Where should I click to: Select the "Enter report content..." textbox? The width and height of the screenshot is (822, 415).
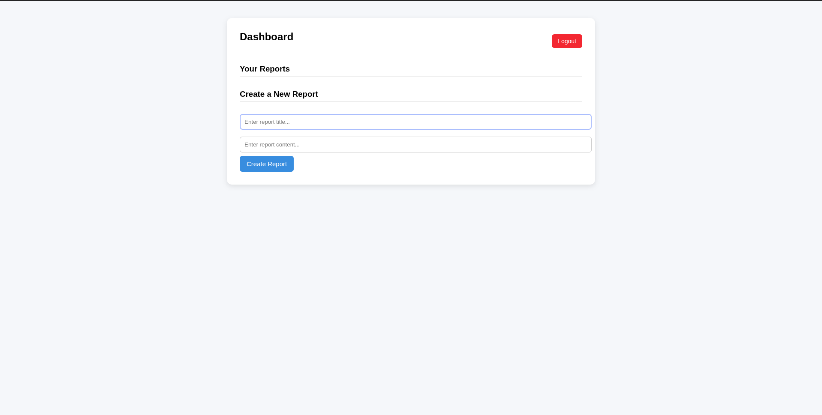coord(415,145)
